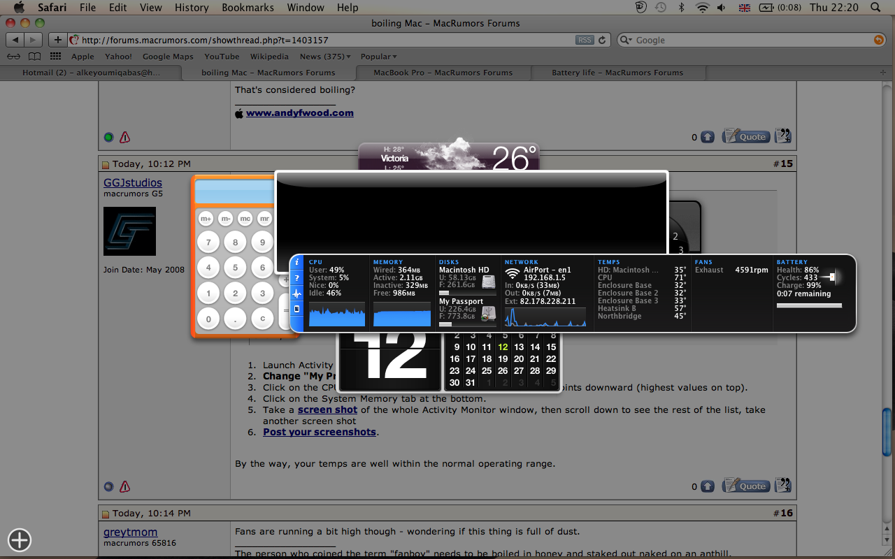Click calculator m- key
This screenshot has width=895, height=559.
click(225, 219)
